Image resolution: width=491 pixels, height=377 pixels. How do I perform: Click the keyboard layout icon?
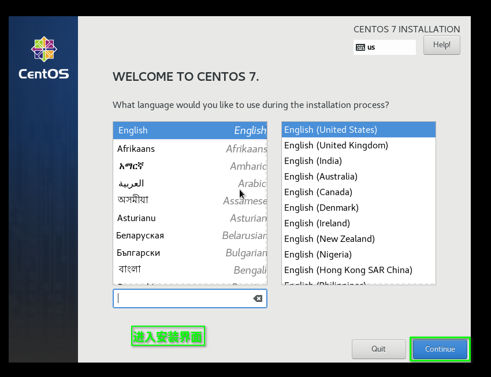360,47
